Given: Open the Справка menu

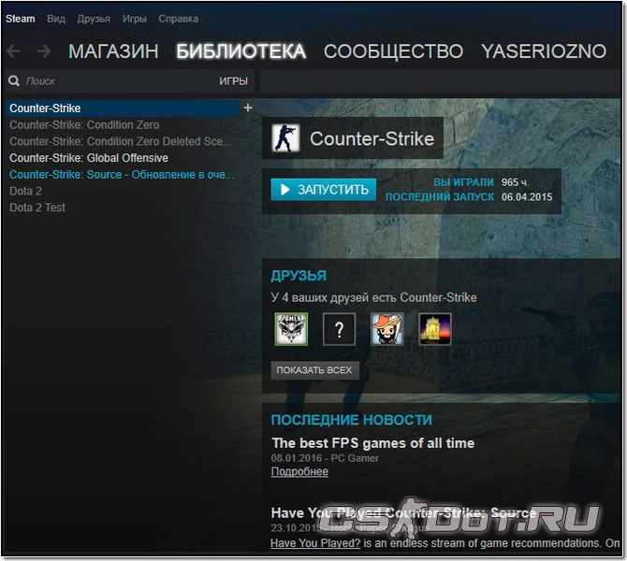Looking at the screenshot, I should pyautogui.click(x=179, y=19).
